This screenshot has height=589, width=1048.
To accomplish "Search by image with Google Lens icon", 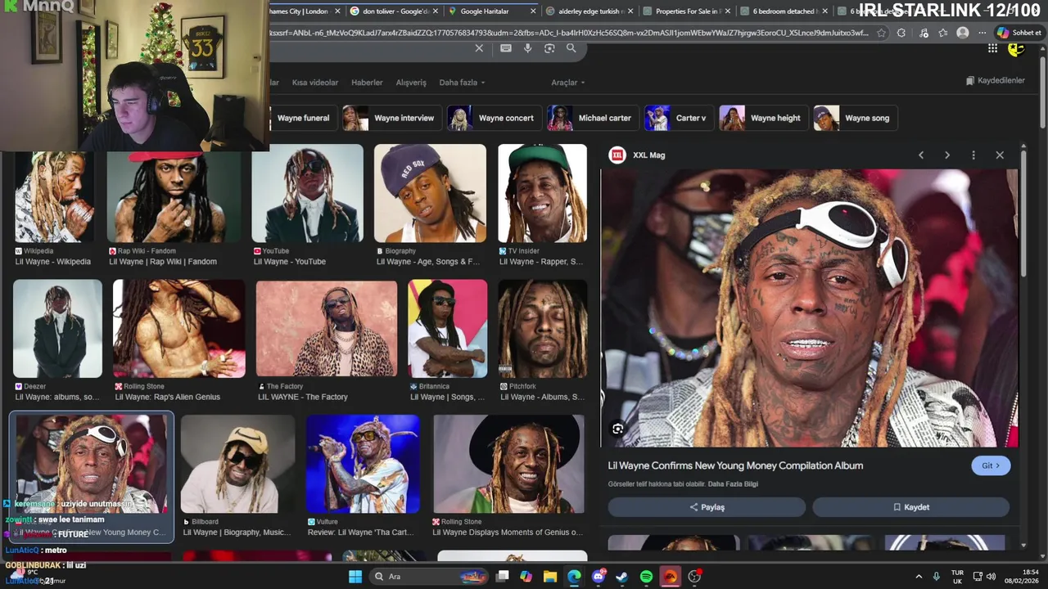I will [549, 48].
